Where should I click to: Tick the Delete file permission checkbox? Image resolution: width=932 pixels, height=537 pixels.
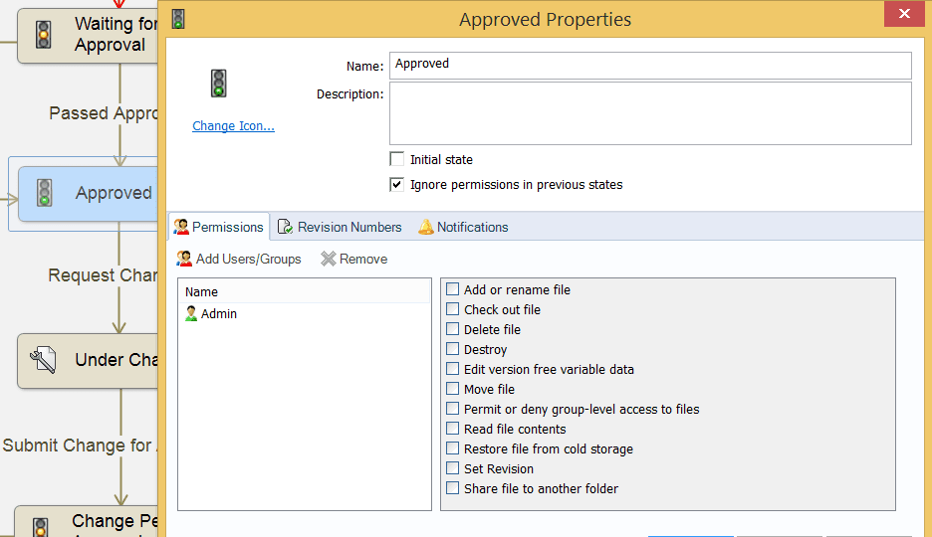[x=453, y=329]
